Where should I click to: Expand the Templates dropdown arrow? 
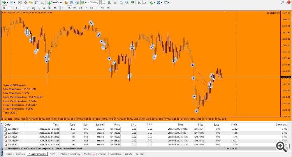tap(169, 3)
